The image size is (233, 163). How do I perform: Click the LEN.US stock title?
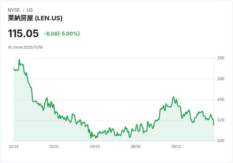35,18
